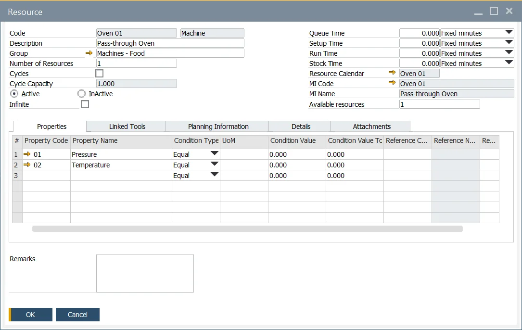
Task: Click the Group link arrow icon
Action: pos(89,53)
